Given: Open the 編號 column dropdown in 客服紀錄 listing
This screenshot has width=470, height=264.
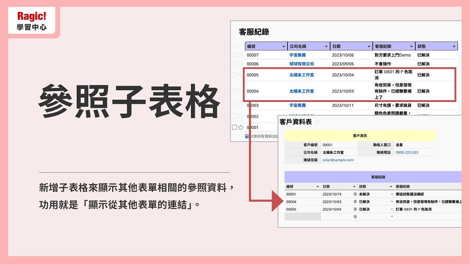Looking at the screenshot, I should [284, 47].
